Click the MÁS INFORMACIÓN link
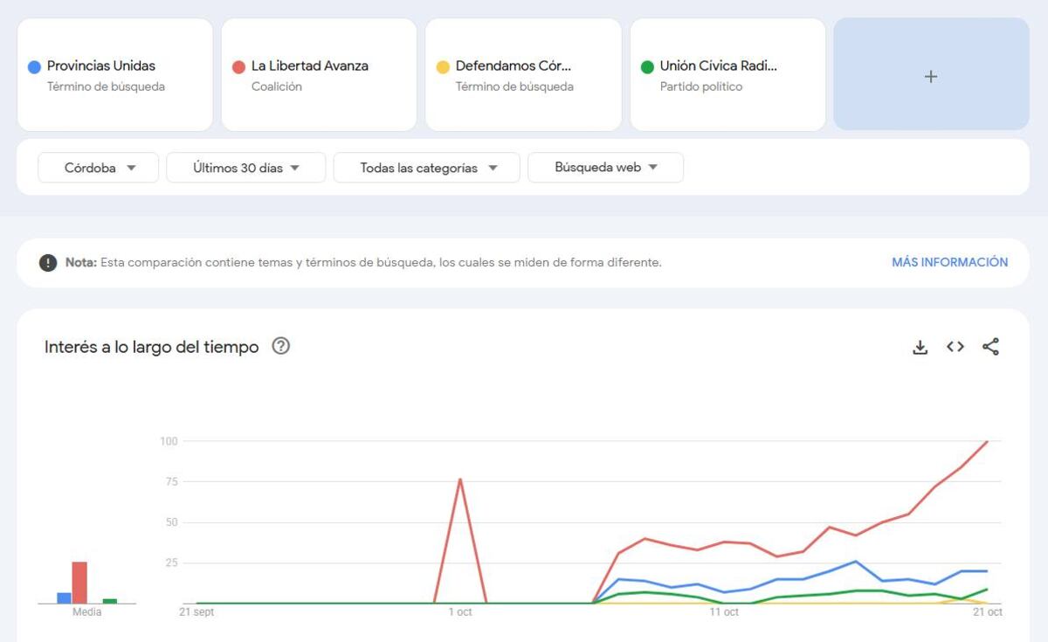This screenshot has height=642, width=1048. (x=949, y=262)
